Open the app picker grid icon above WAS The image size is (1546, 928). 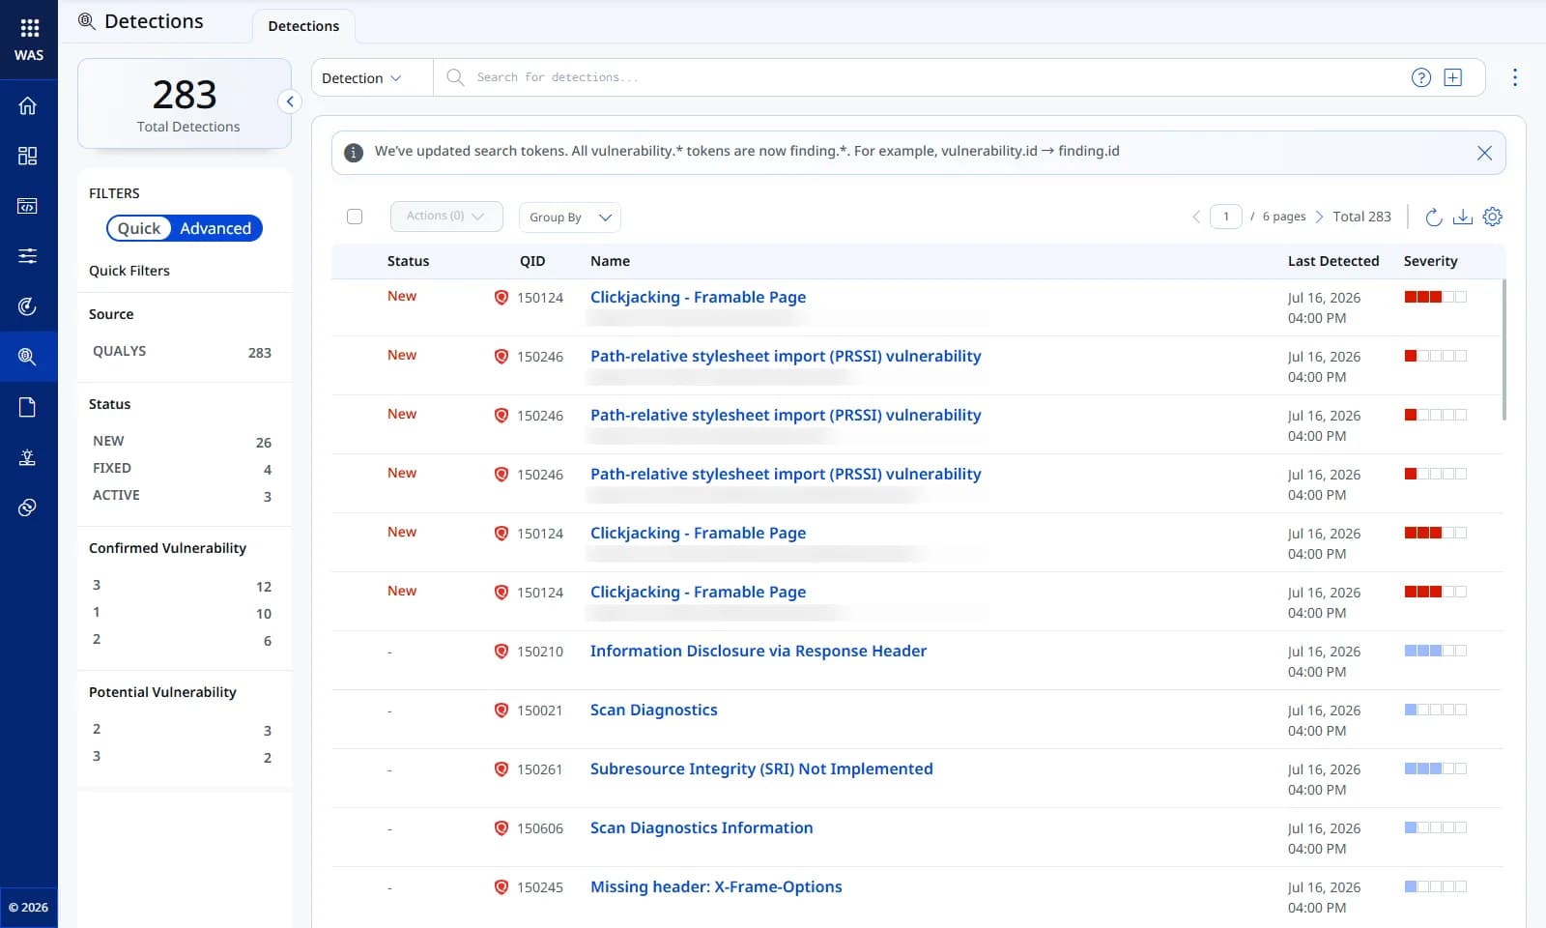pos(29,28)
